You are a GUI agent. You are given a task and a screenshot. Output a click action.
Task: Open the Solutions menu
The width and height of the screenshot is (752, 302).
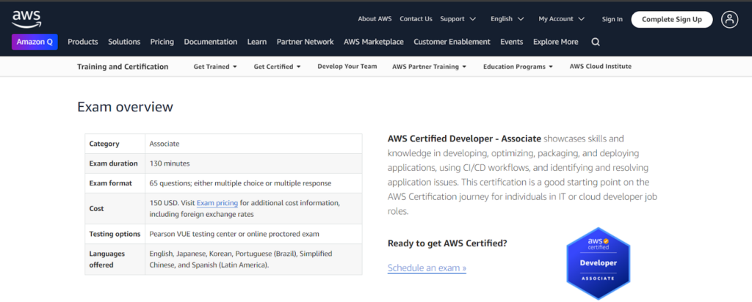click(124, 42)
